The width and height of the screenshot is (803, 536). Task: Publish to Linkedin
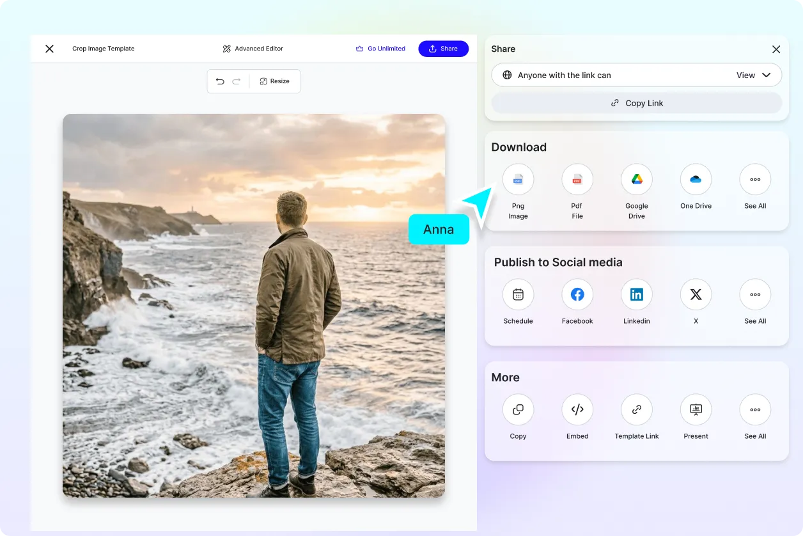637,295
